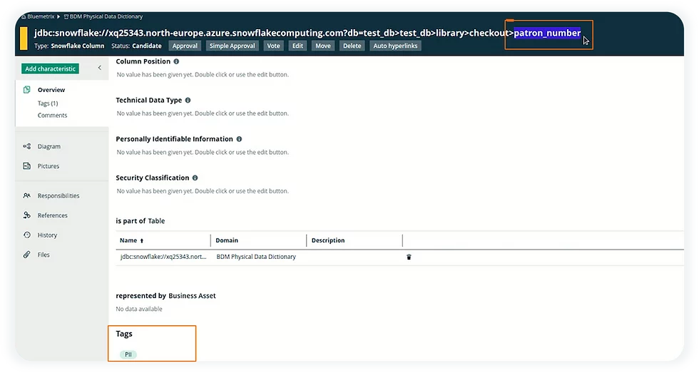Click the Add characteristic button
The width and height of the screenshot is (699, 373).
[x=50, y=68]
